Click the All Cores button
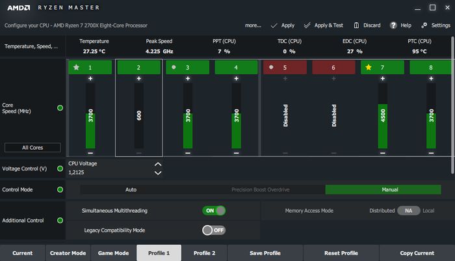This screenshot has height=261, width=455. pos(32,147)
